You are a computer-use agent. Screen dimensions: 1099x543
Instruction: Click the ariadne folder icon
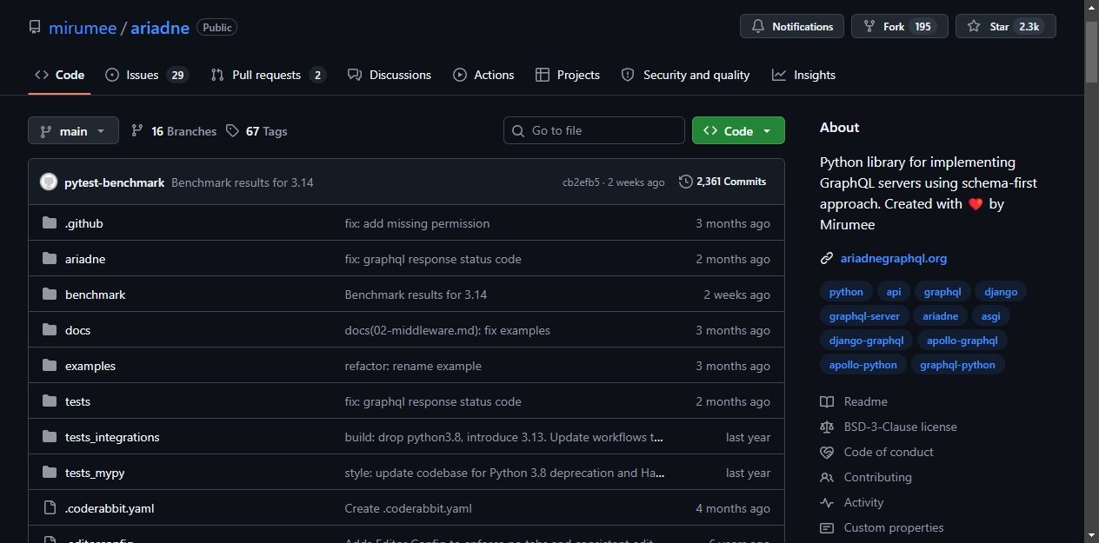[50, 259]
